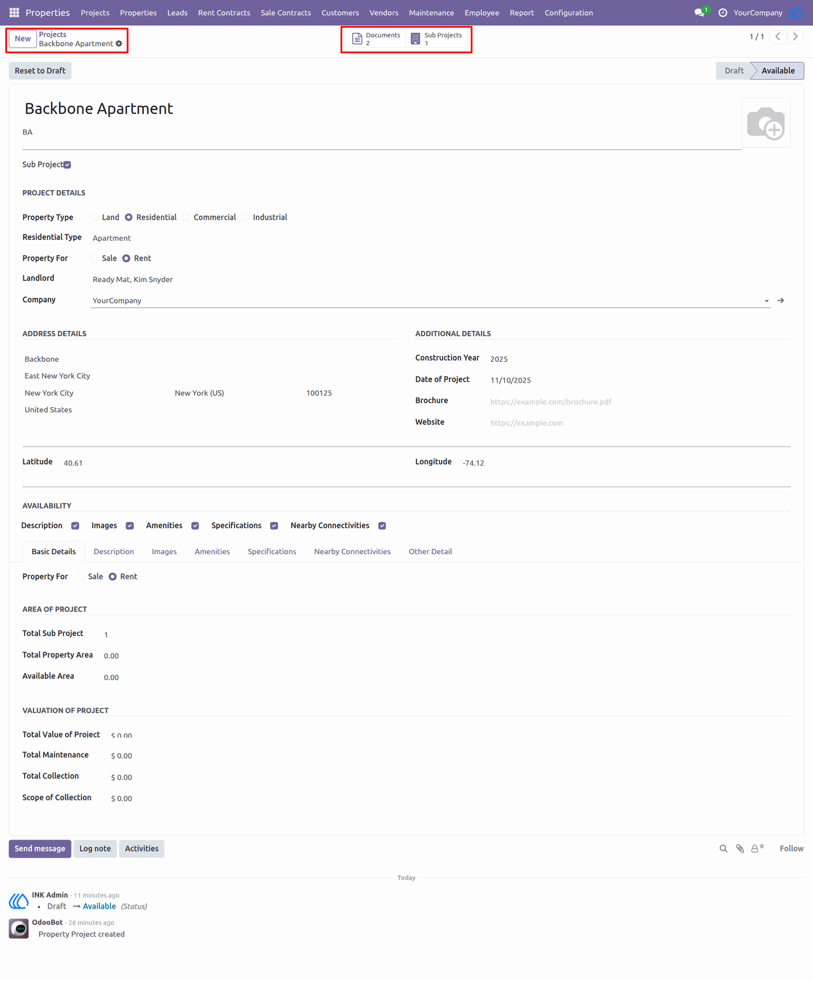Click the Activities button
Image resolution: width=813 pixels, height=981 pixels.
point(141,849)
